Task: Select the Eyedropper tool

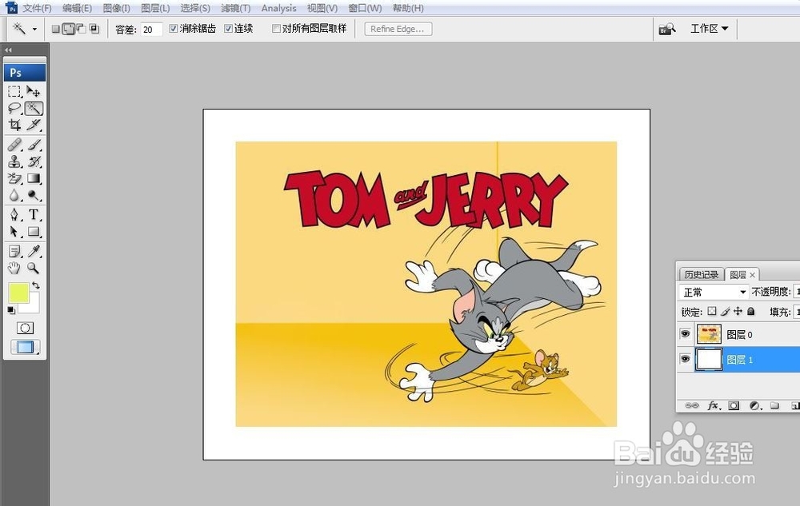Action: 34,251
